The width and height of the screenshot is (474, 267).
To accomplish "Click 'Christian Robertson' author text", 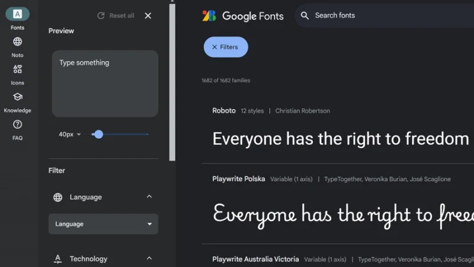I will pos(303,111).
